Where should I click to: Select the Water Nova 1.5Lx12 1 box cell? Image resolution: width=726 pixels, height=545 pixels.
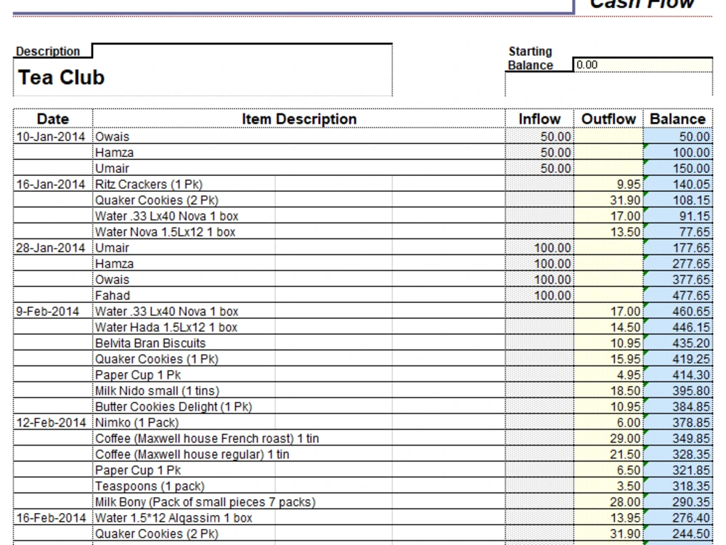[298, 232]
